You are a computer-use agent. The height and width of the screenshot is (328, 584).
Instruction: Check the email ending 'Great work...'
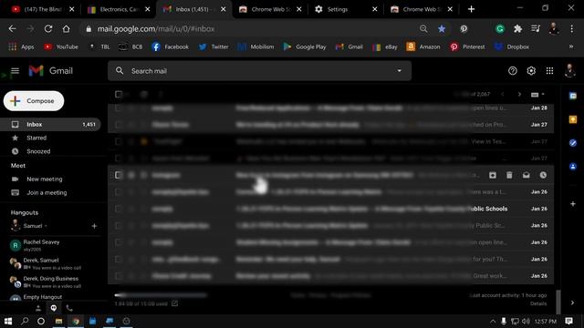pos(118,276)
